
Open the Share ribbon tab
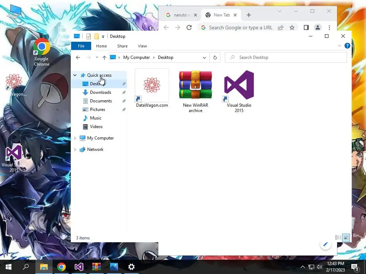tap(122, 46)
